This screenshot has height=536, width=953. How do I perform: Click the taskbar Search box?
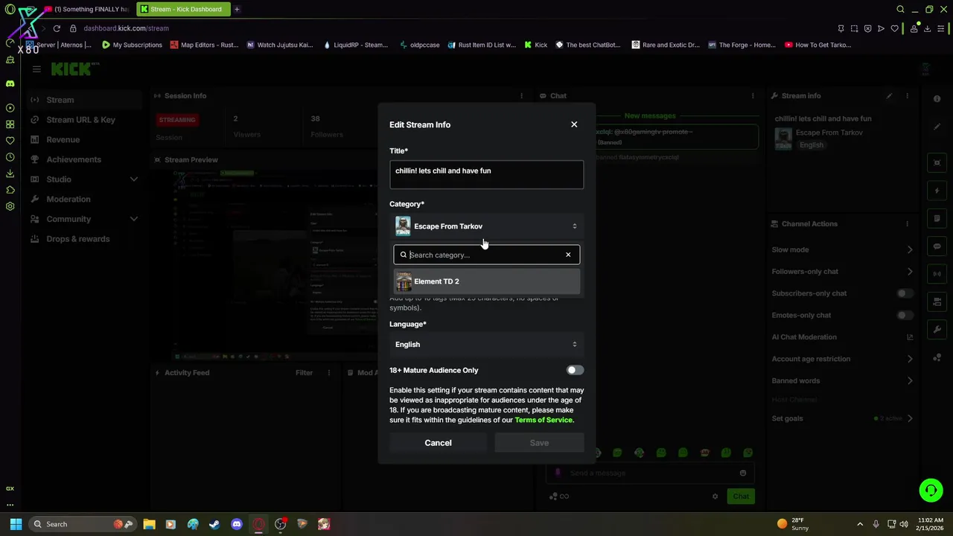click(x=83, y=524)
